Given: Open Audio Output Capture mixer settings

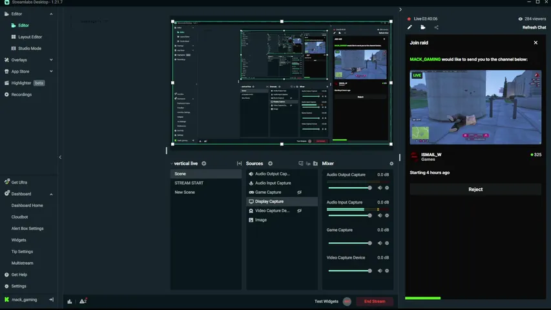Looking at the screenshot, I should point(387,188).
